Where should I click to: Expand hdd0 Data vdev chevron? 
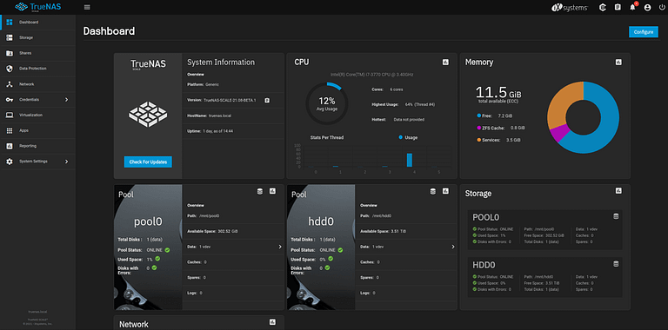pyautogui.click(x=453, y=247)
